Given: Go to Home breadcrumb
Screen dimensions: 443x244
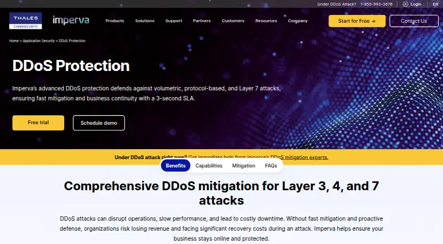Looking at the screenshot, I should (x=14, y=41).
